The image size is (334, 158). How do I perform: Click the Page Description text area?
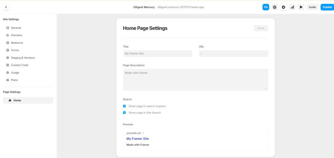pos(195,80)
